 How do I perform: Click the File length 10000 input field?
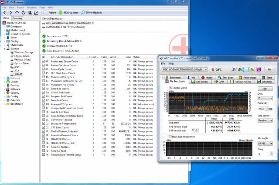tap(262, 108)
